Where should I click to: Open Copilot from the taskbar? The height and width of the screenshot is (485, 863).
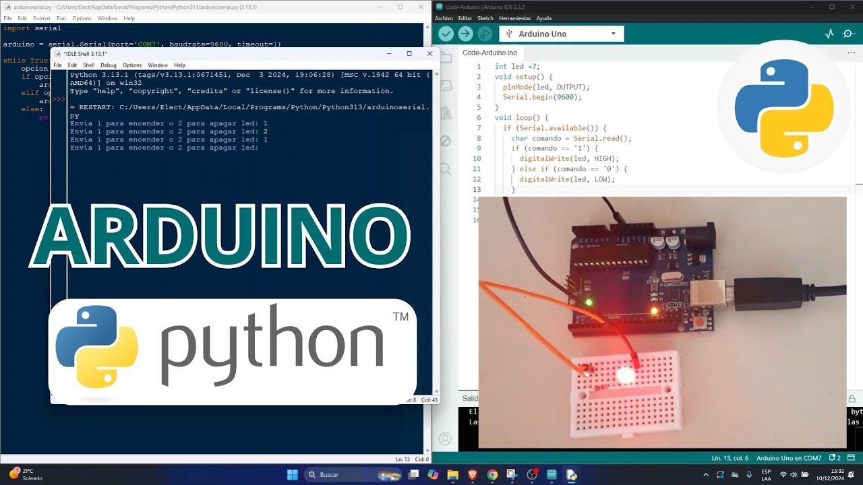pyautogui.click(x=433, y=475)
